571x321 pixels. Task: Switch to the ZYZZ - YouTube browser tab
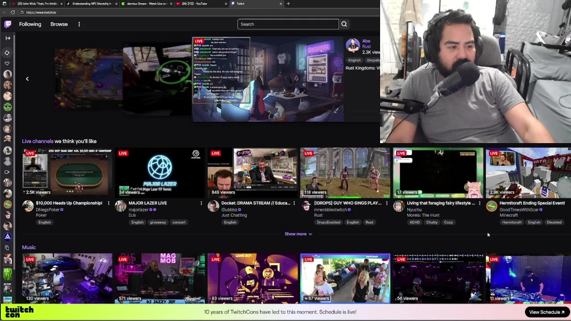[202, 4]
